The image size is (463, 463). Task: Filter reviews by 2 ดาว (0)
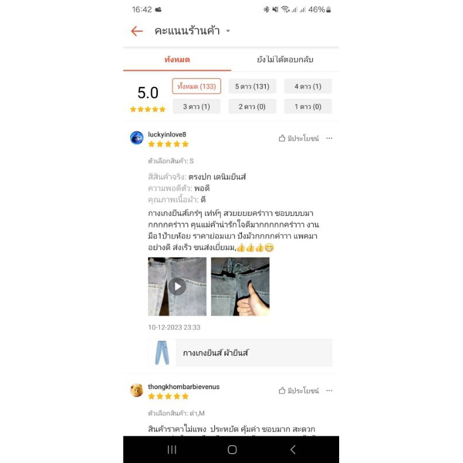point(252,106)
